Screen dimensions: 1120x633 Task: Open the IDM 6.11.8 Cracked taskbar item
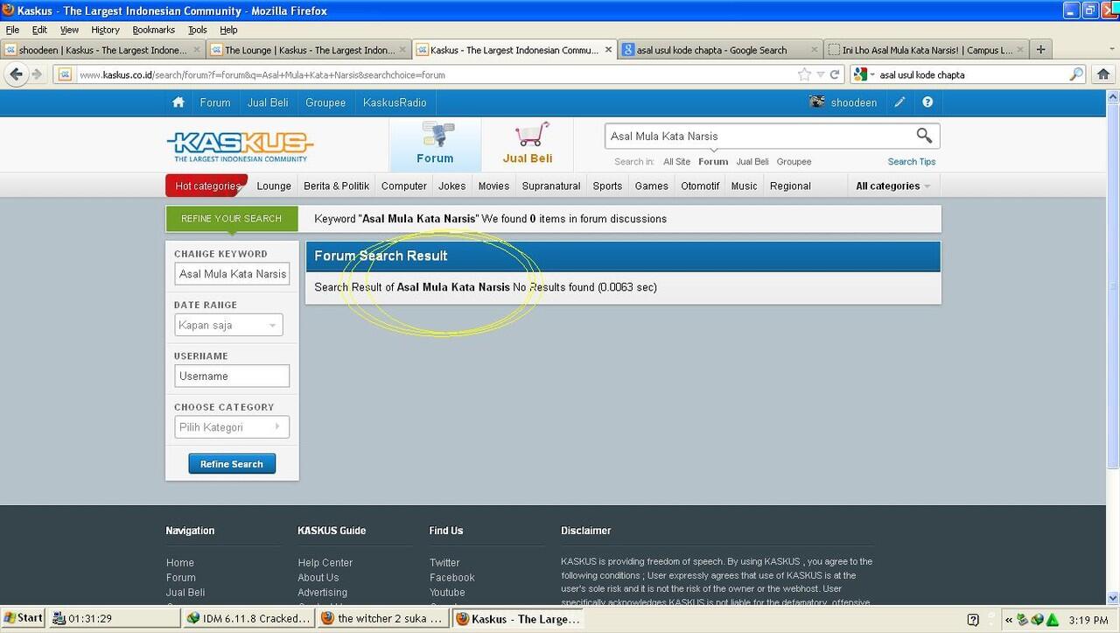(x=249, y=619)
